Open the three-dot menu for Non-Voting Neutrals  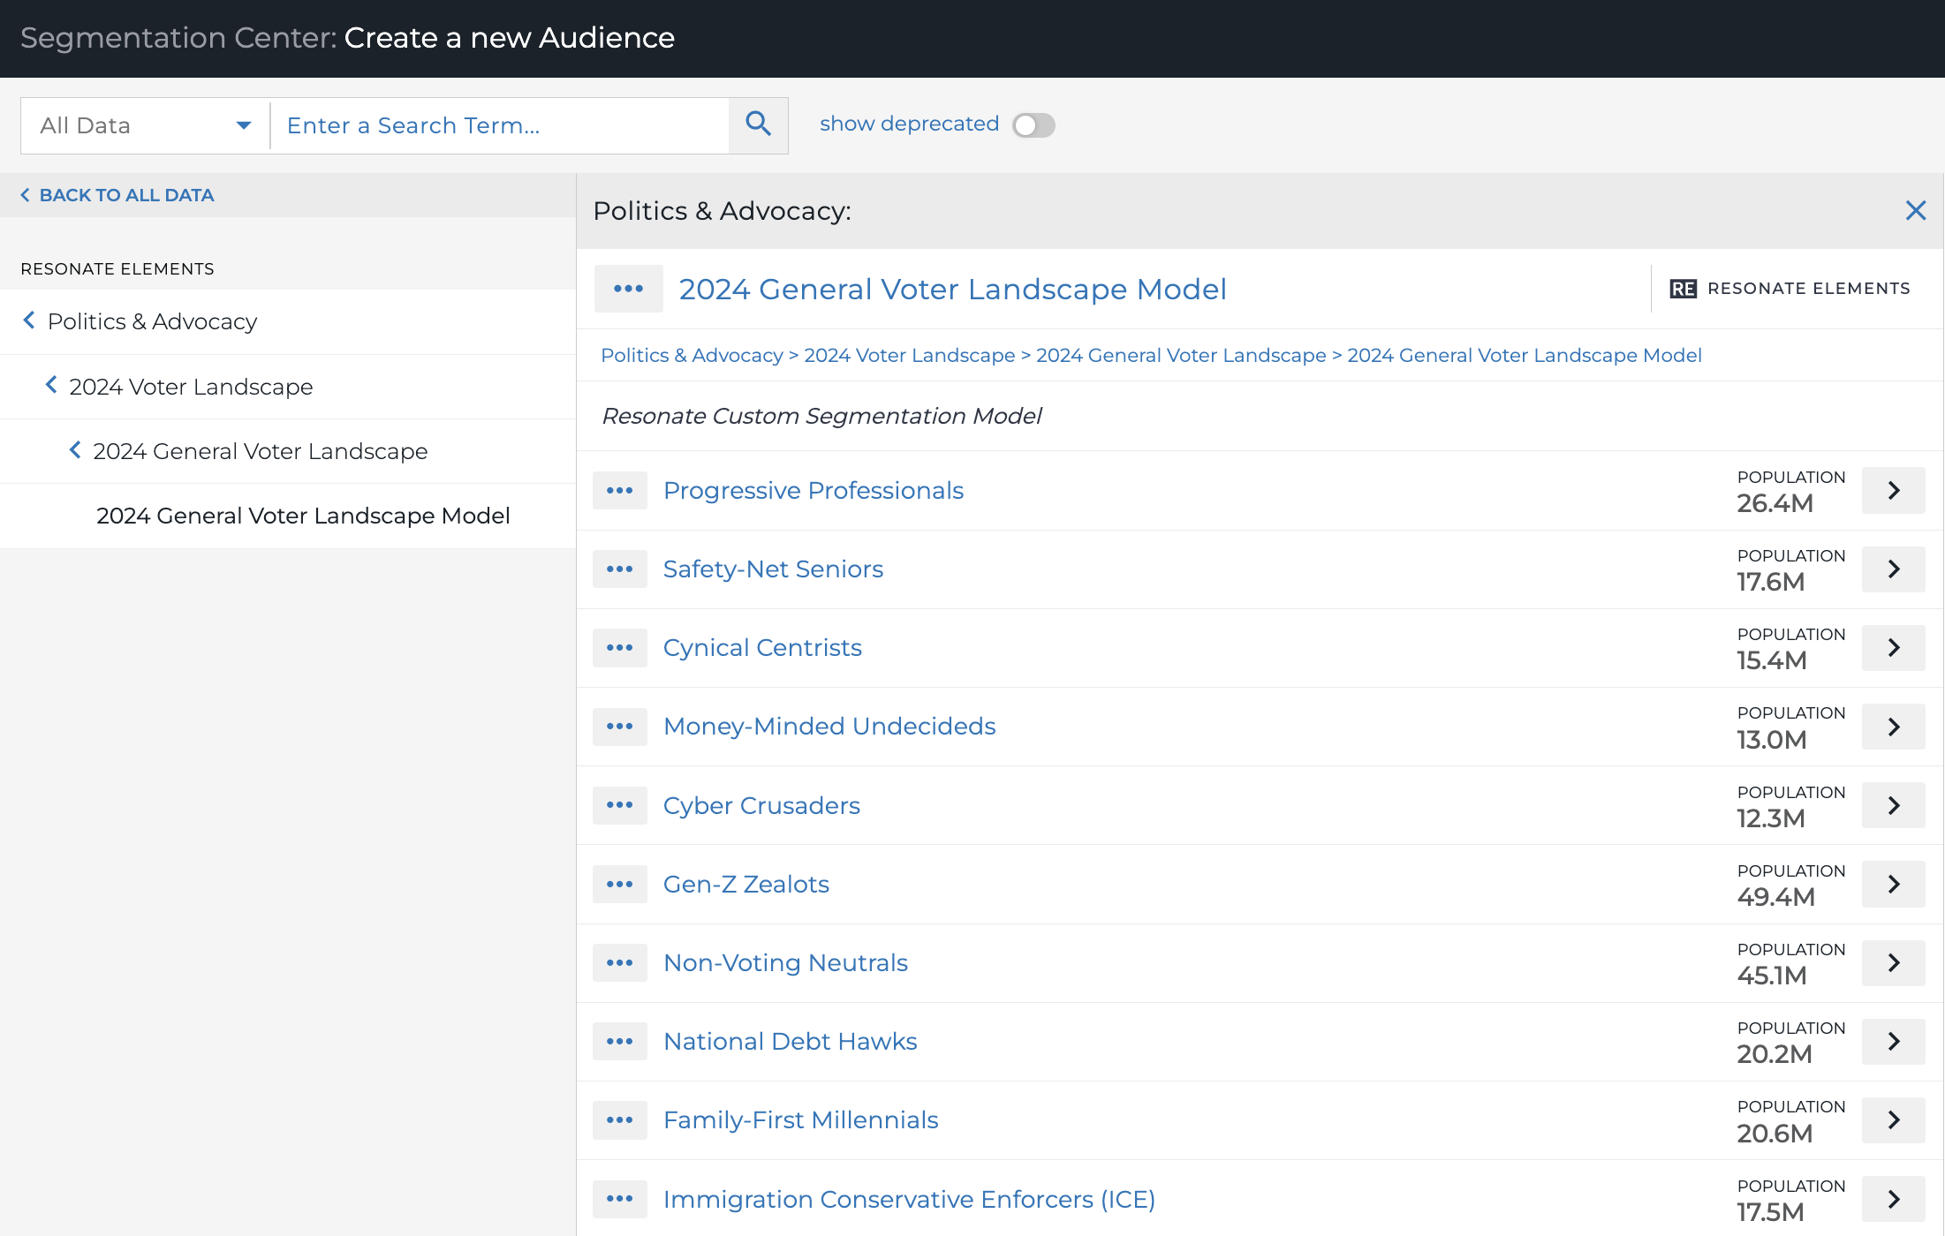click(x=620, y=962)
